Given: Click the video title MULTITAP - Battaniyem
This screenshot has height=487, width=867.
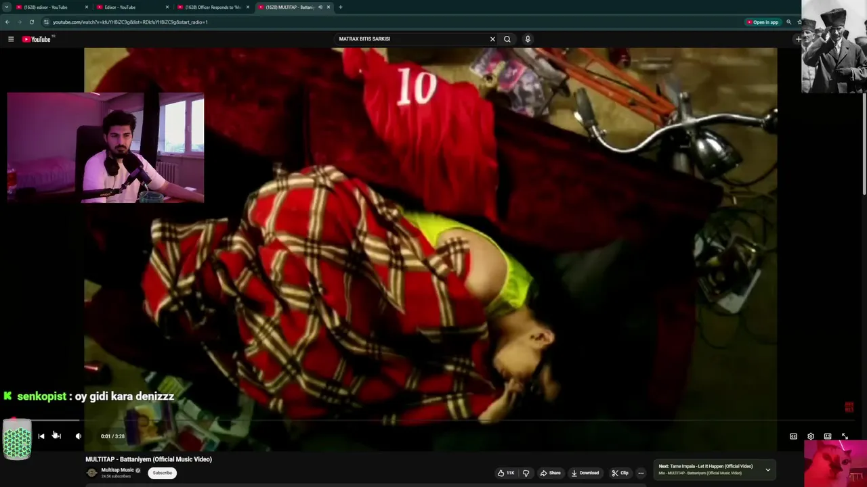Looking at the screenshot, I should [148, 459].
